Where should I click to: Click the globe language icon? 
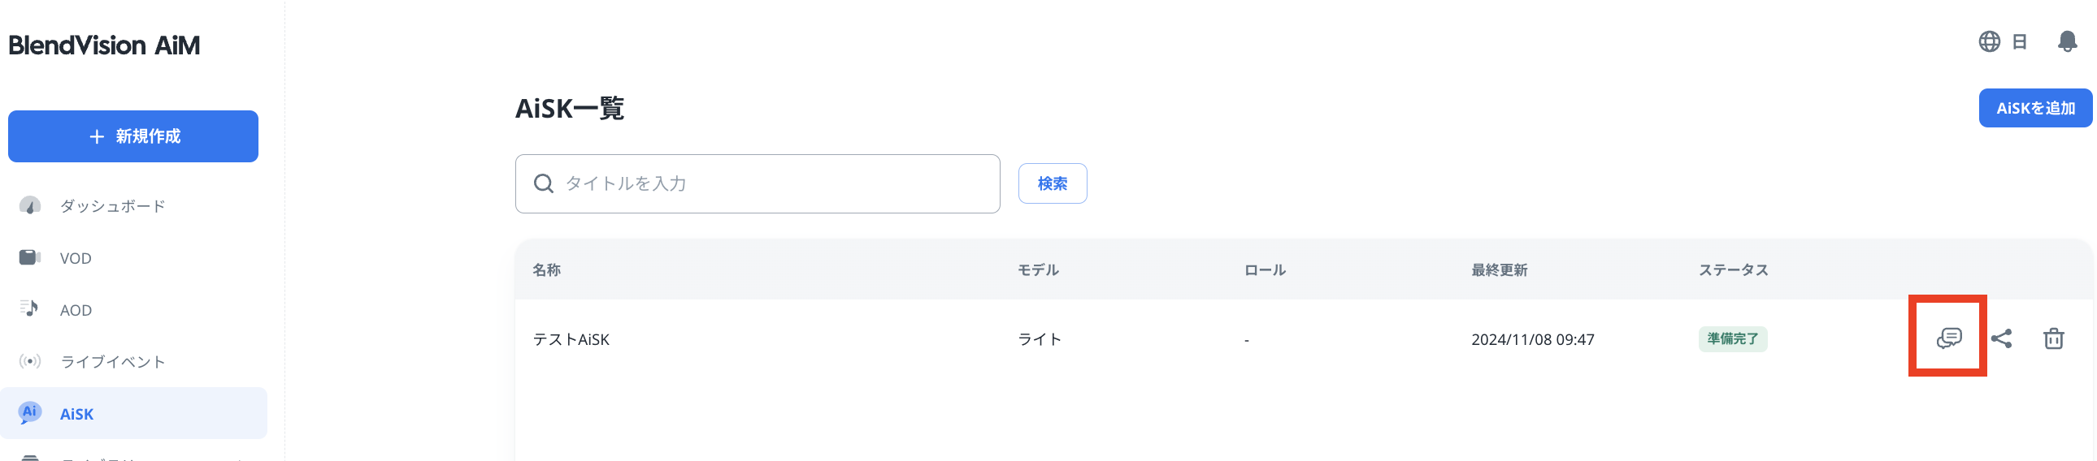pos(1989,41)
